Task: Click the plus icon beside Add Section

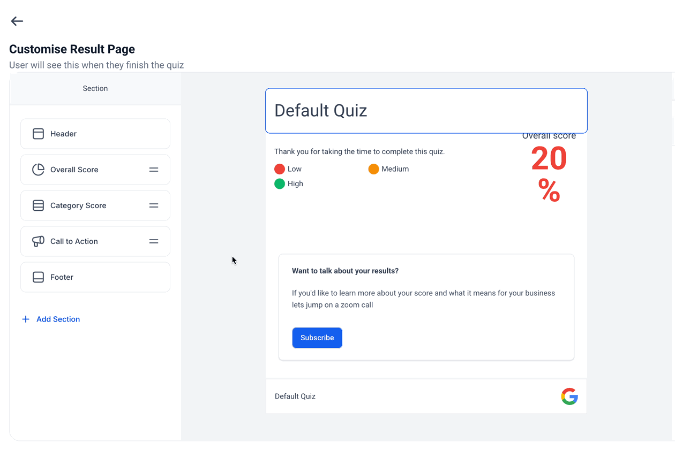Action: [26, 319]
